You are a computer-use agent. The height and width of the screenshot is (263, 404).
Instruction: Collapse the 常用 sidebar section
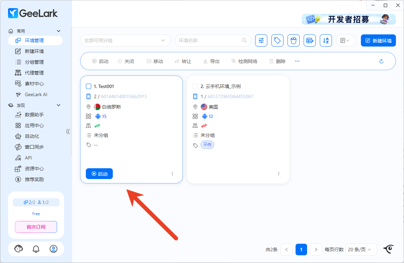coord(59,31)
